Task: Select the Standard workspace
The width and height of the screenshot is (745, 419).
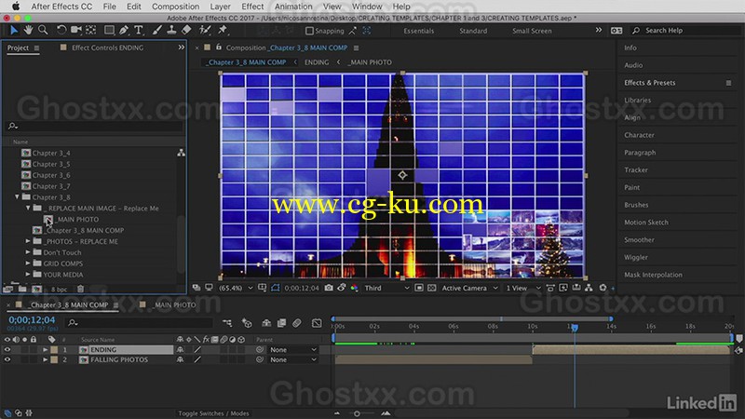Action: coord(473,31)
